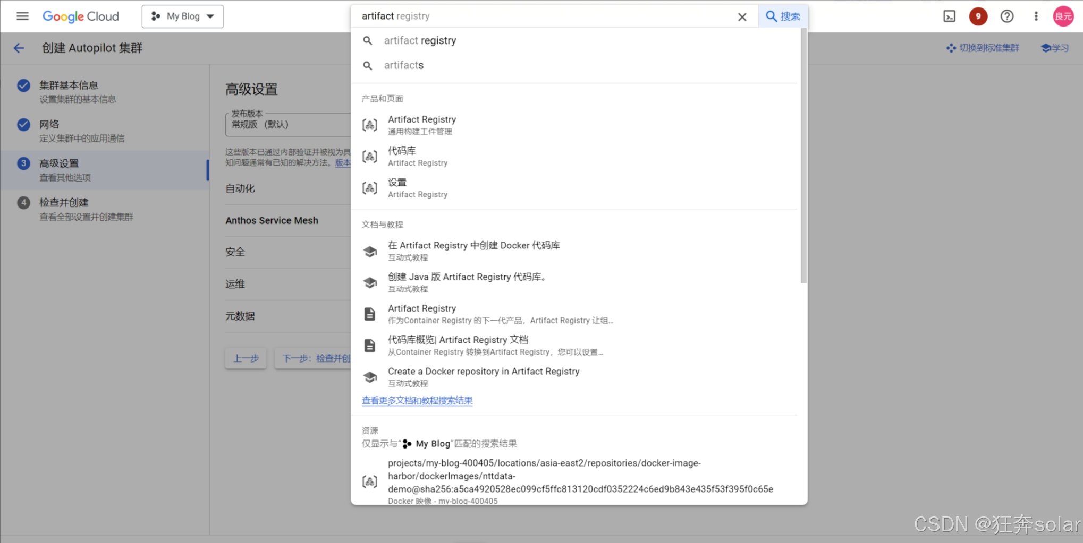Click the 版本 link in release description
The width and height of the screenshot is (1083, 543).
tap(343, 163)
